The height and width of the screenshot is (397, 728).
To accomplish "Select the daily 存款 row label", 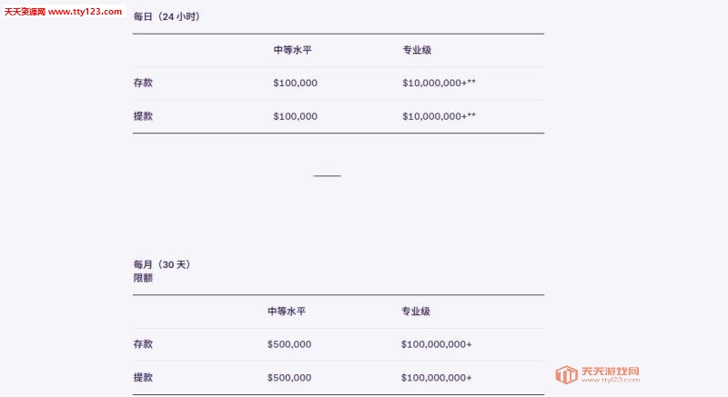I will [x=143, y=83].
